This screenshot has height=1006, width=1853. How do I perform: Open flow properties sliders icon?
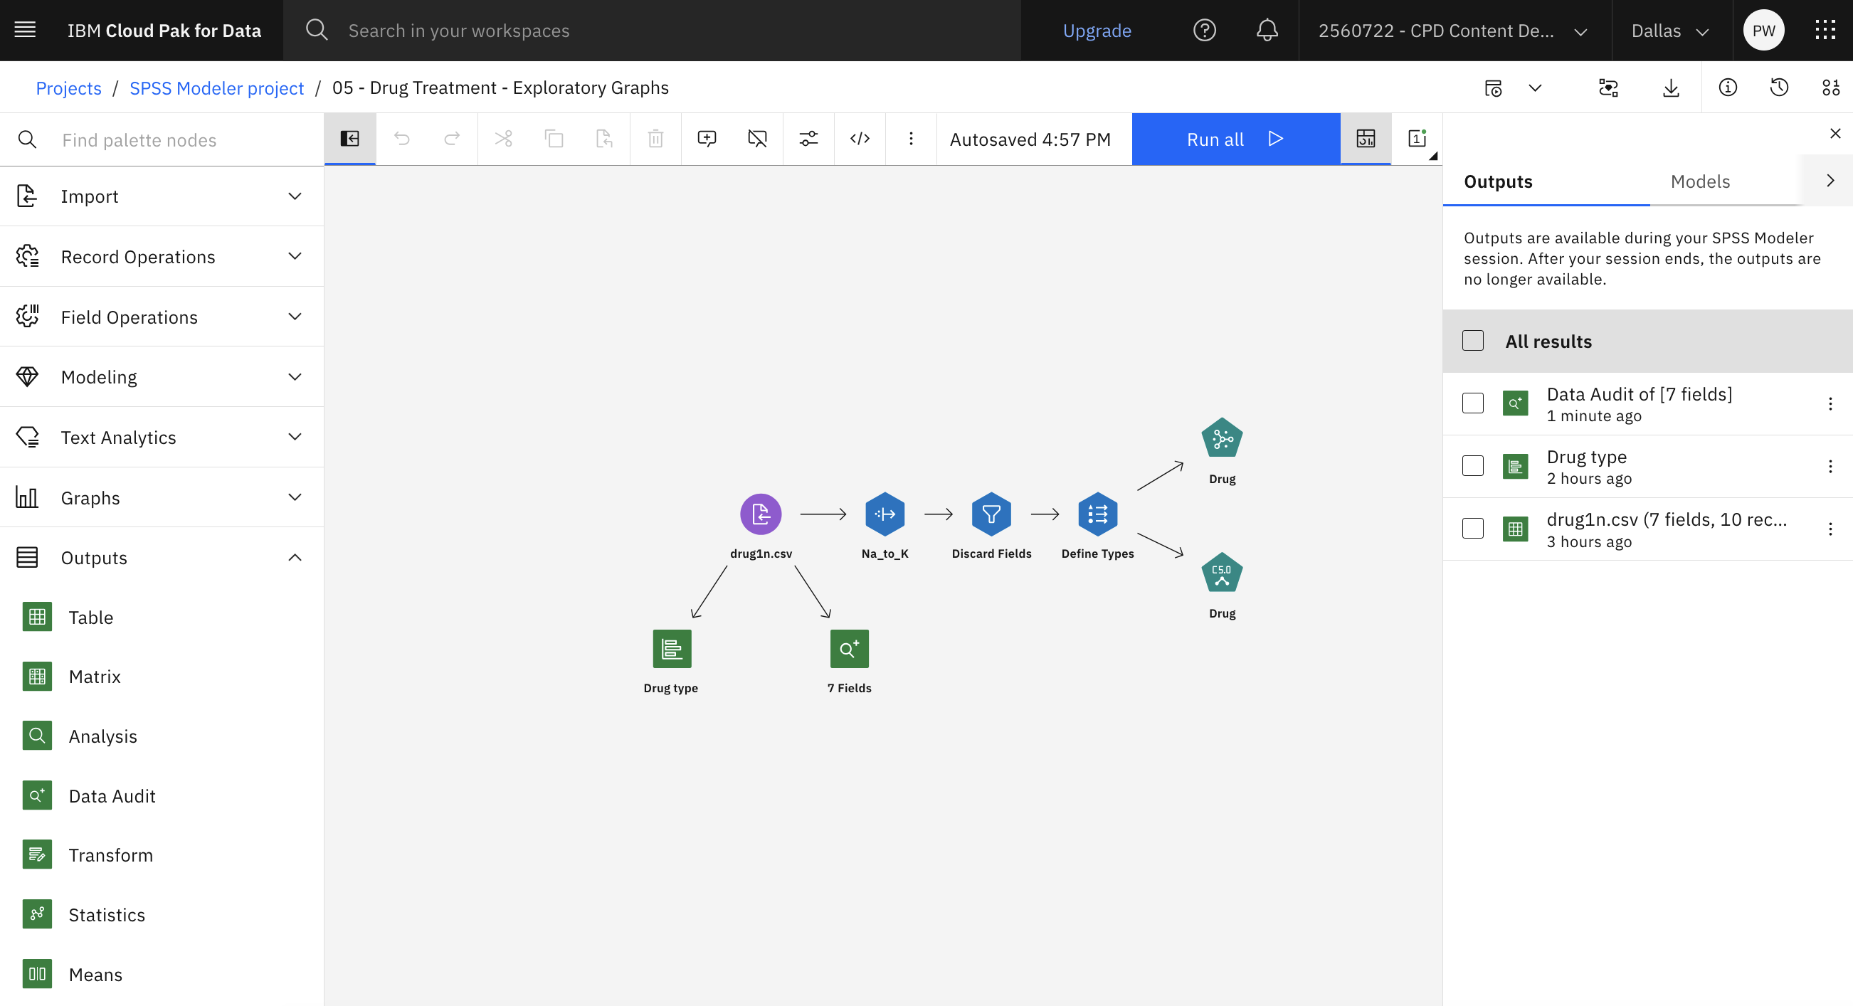click(x=808, y=138)
